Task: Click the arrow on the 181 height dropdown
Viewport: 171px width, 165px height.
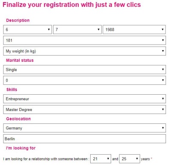Action: [163, 40]
